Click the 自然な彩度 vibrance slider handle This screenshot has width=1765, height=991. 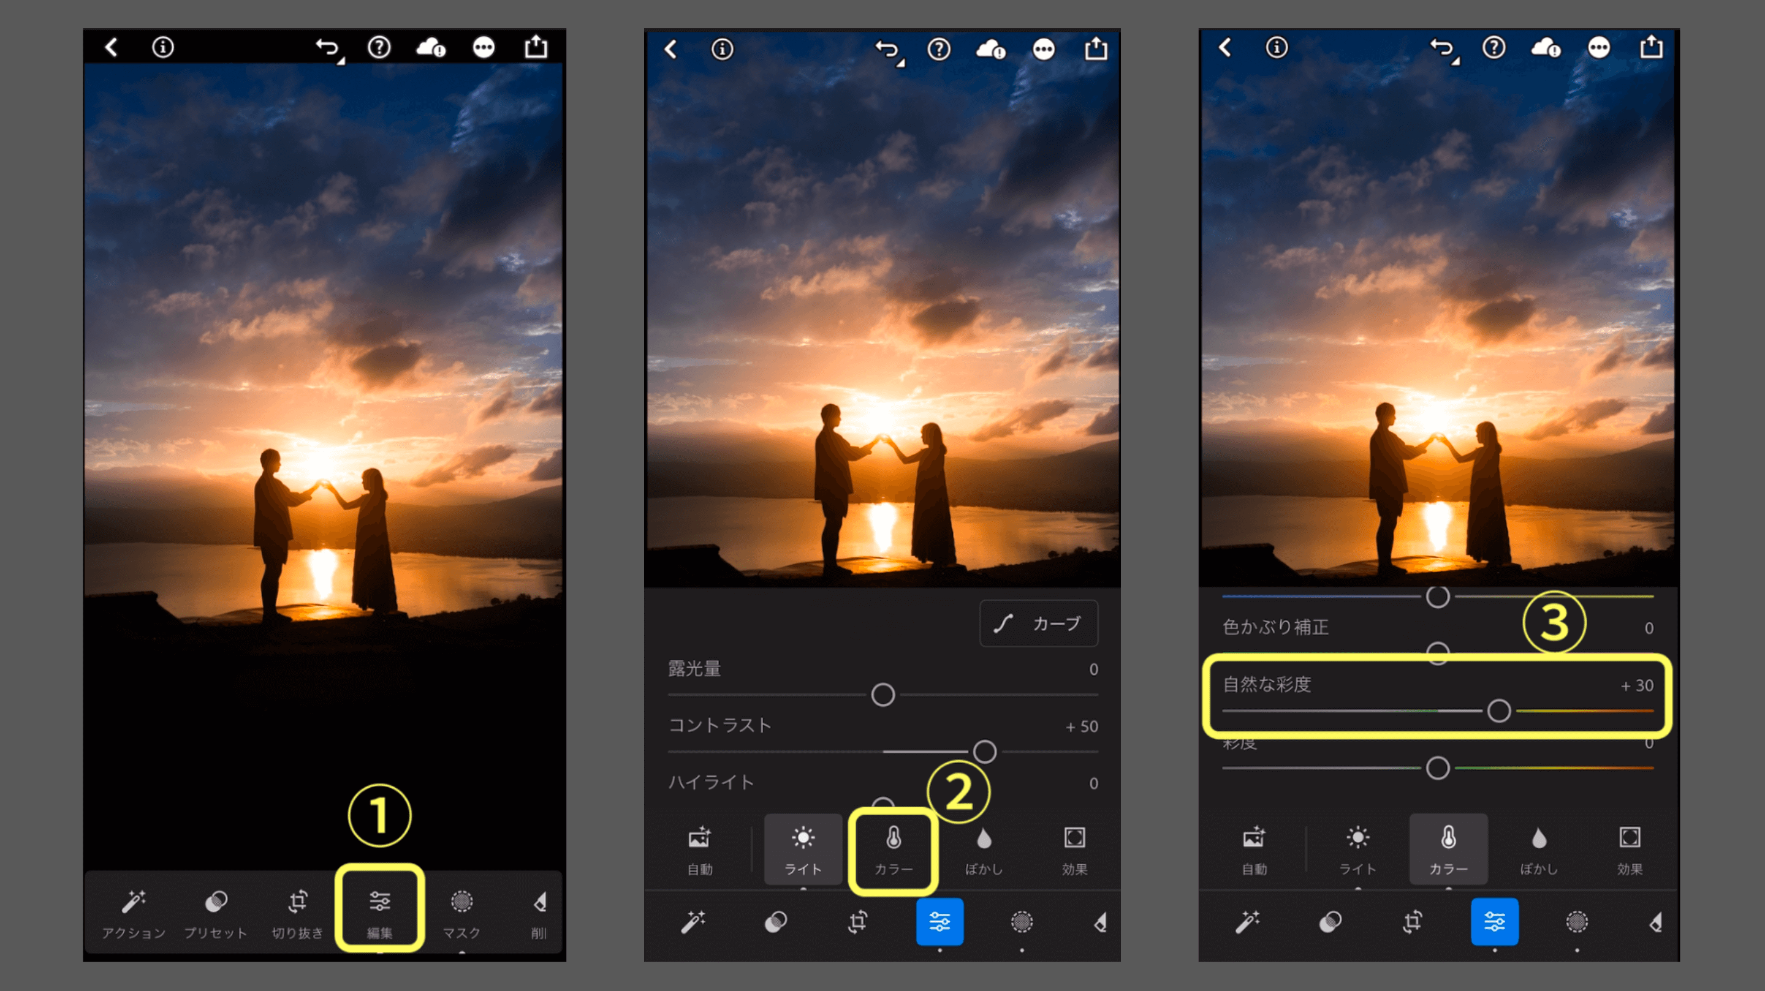click(x=1498, y=711)
